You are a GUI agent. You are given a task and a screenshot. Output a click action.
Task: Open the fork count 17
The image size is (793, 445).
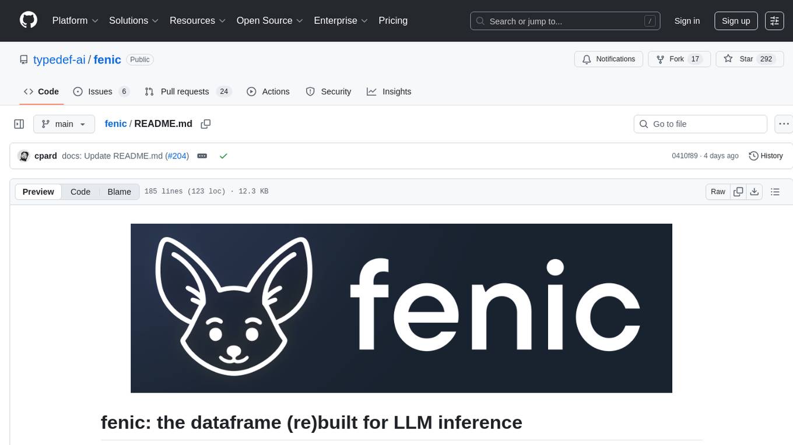point(695,59)
